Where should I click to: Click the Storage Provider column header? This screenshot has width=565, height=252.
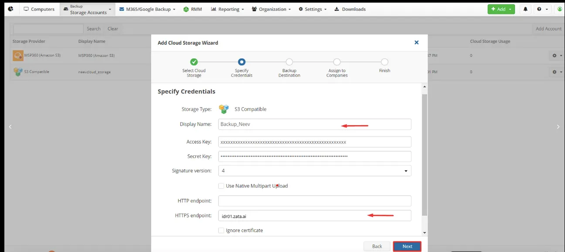point(29,41)
